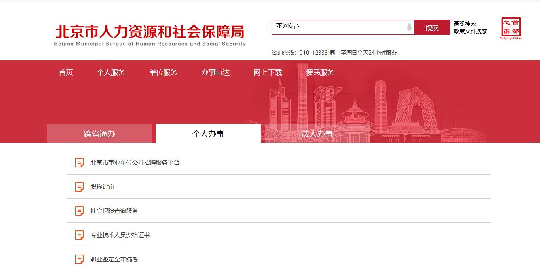Click document icon beside 职称评审

80,187
